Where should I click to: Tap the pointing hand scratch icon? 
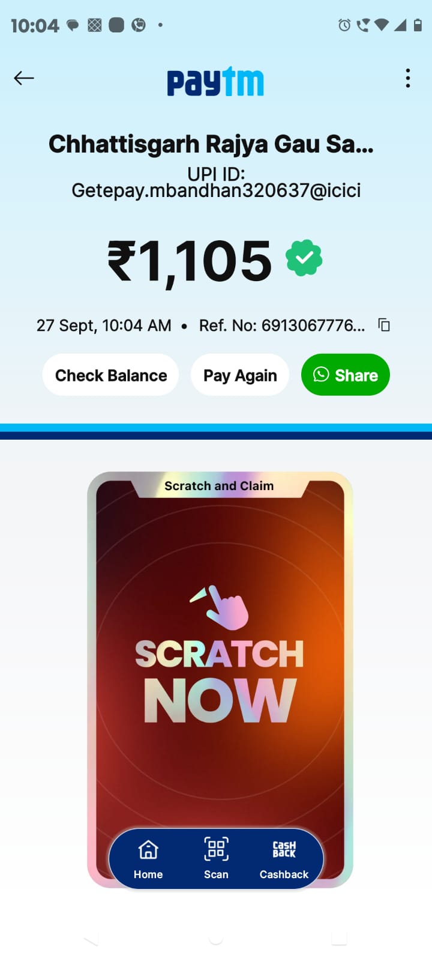coord(220,607)
